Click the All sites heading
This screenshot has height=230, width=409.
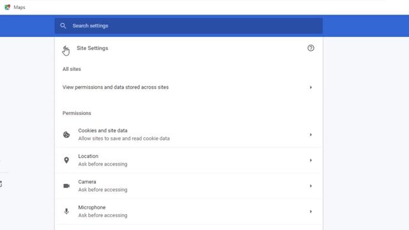[72, 69]
